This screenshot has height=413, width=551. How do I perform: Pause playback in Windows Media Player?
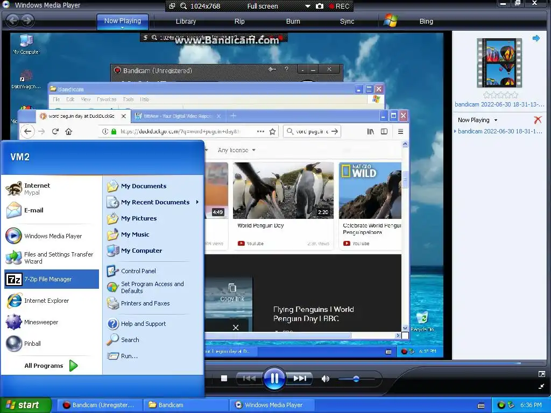[274, 378]
